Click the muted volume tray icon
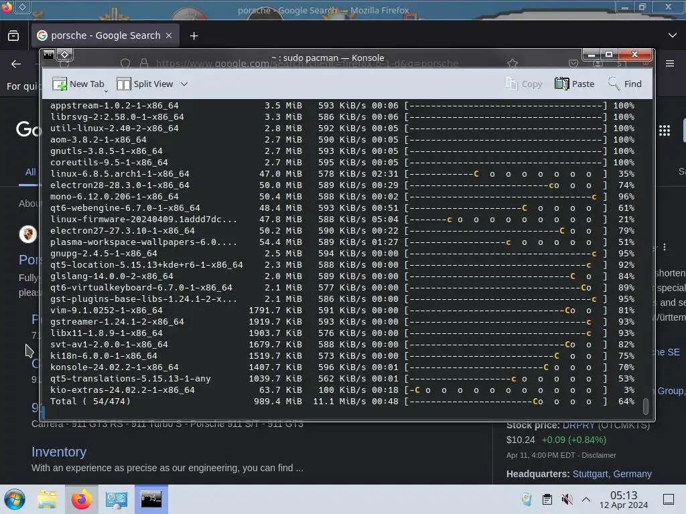The height and width of the screenshot is (514, 686). coord(567,499)
